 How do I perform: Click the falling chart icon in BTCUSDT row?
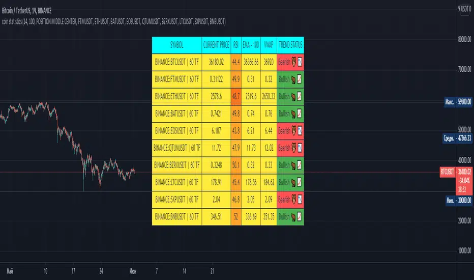(300, 62)
